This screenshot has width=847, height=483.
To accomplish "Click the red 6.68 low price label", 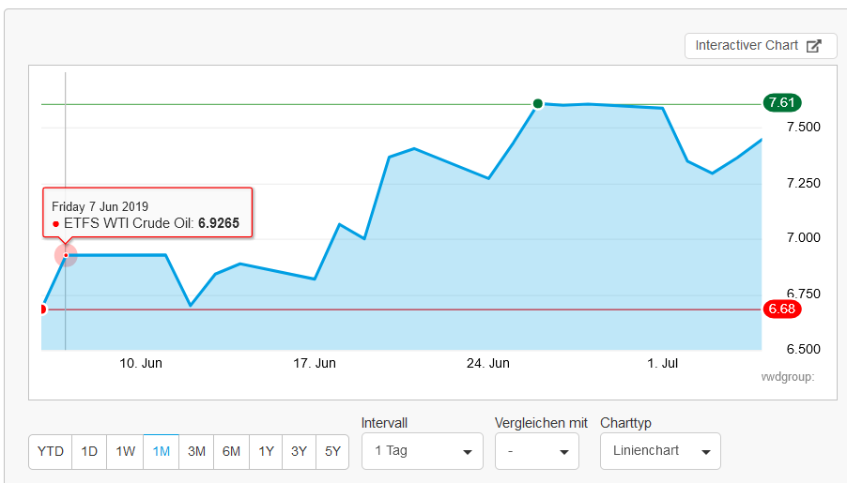I will click(781, 309).
